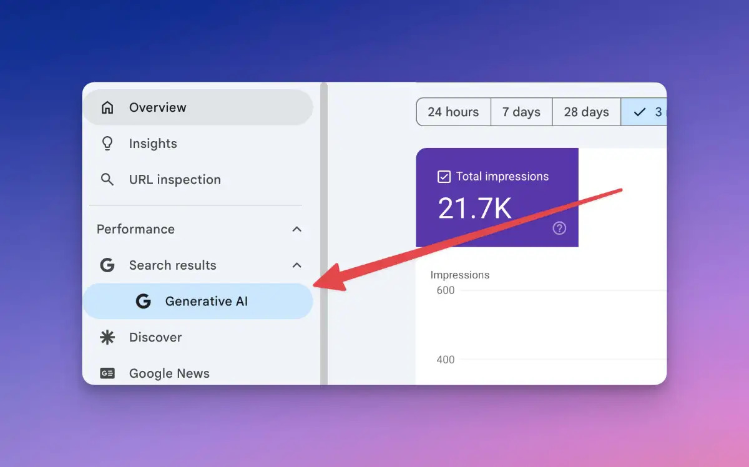This screenshot has height=467, width=749.
Task: Click the help question mark on impressions card
Action: pyautogui.click(x=559, y=228)
